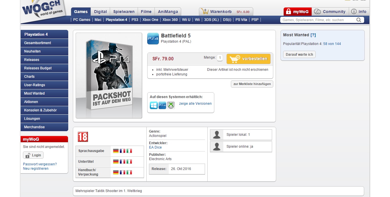The image size is (390, 197).
Task: Click the Italian flag in Untertitel row
Action: tap(129, 162)
